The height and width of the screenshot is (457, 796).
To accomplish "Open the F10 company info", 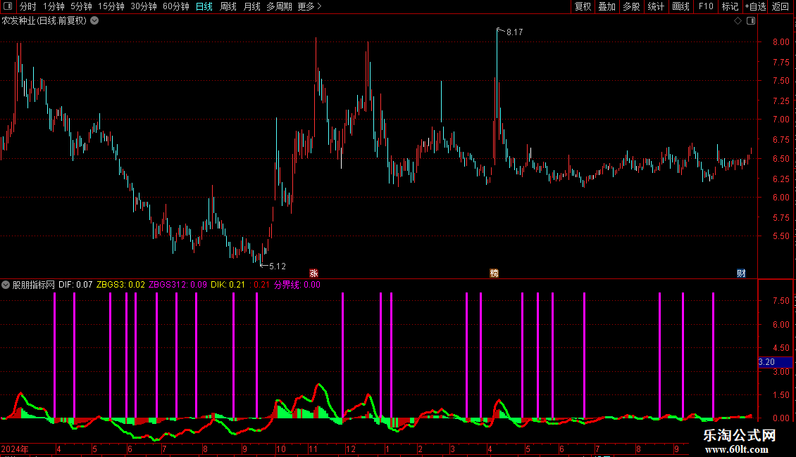I will click(706, 6).
